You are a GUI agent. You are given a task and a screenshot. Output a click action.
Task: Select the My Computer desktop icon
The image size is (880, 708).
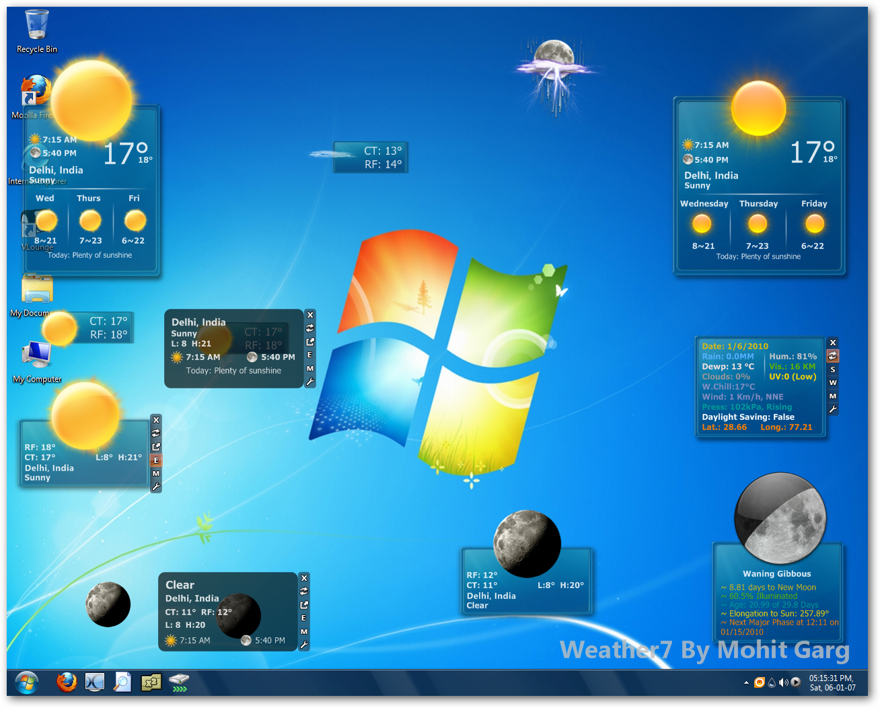(37, 362)
